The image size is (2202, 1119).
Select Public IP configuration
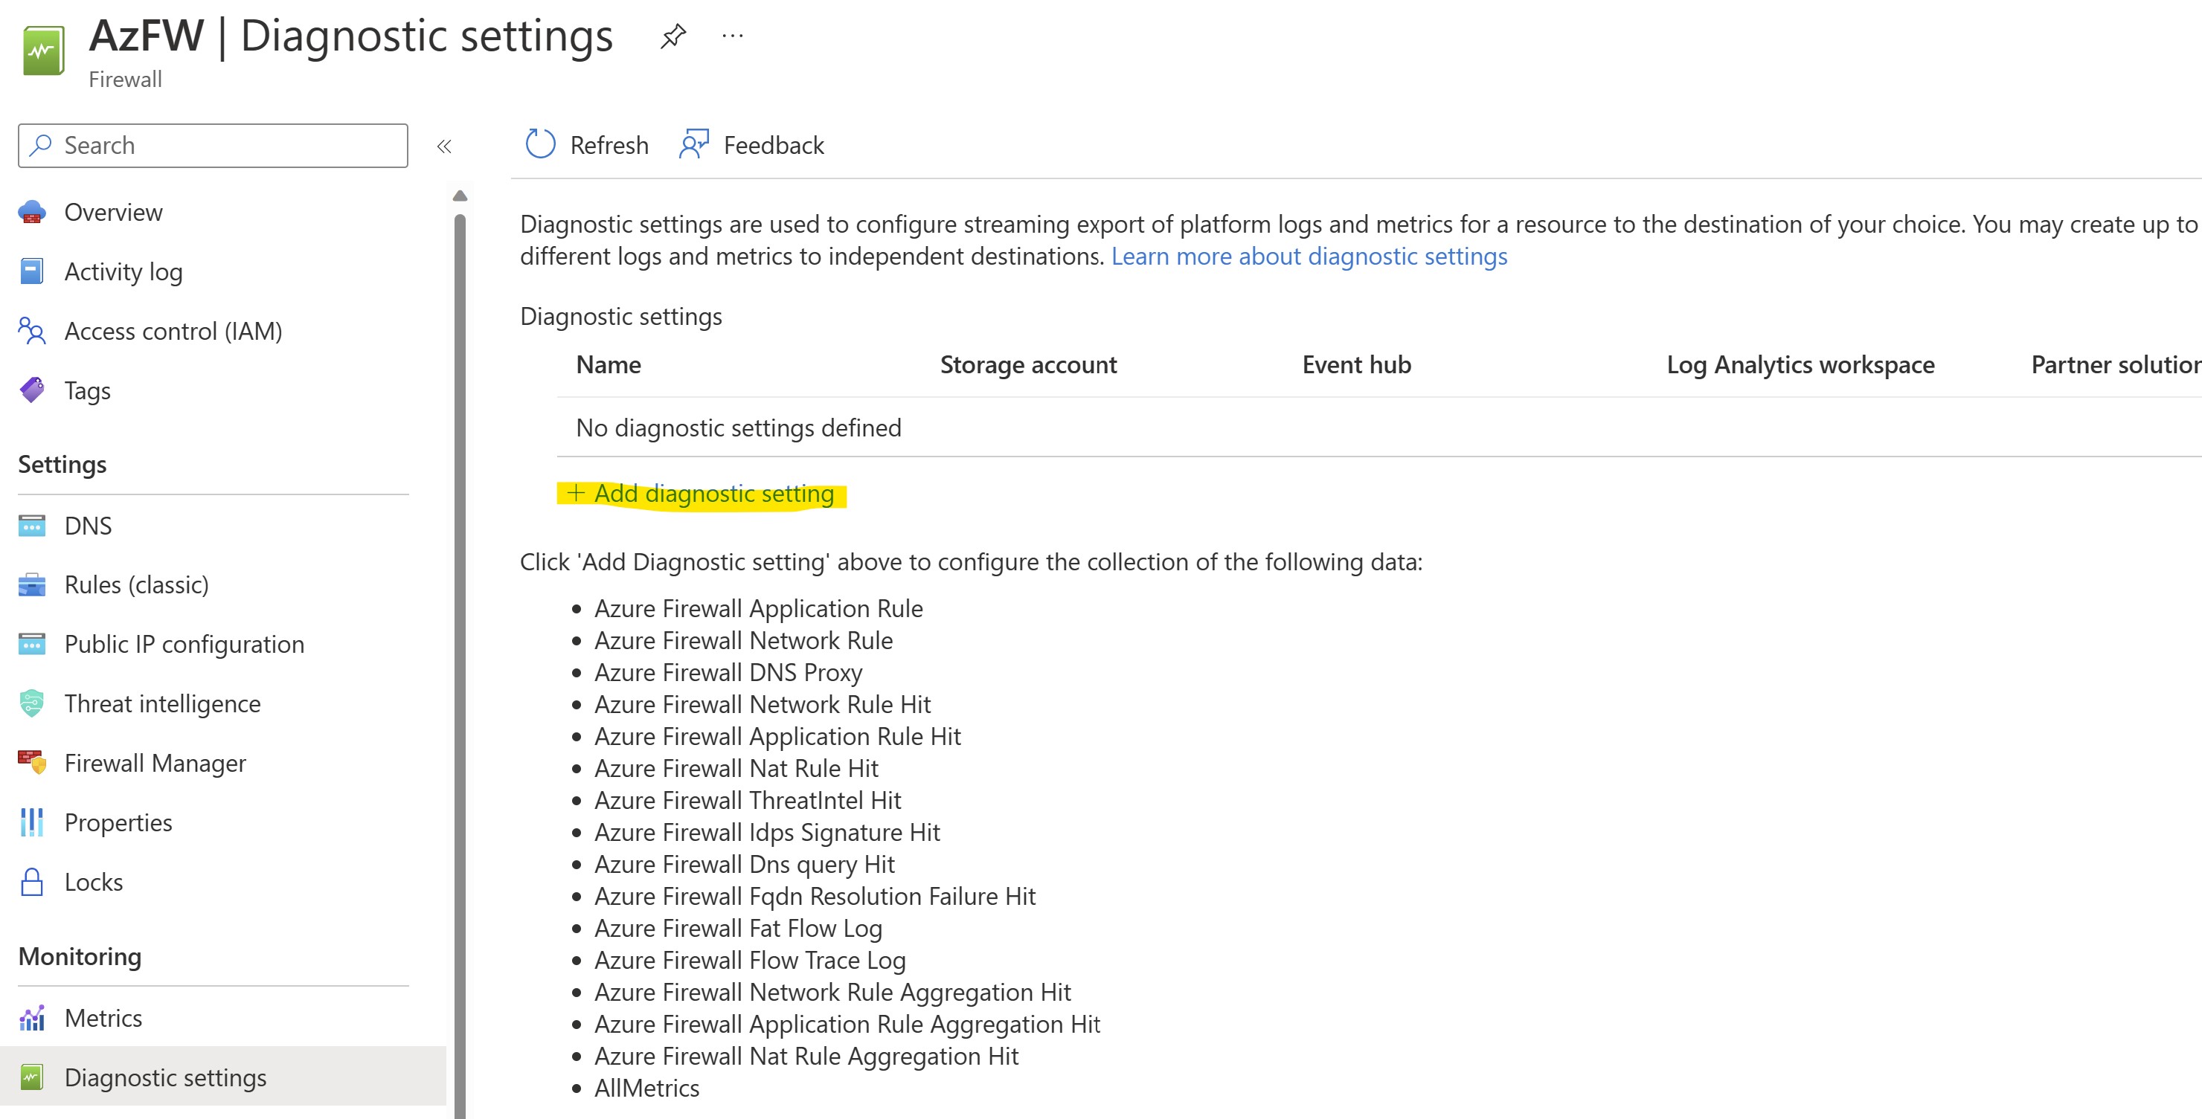click(x=184, y=644)
